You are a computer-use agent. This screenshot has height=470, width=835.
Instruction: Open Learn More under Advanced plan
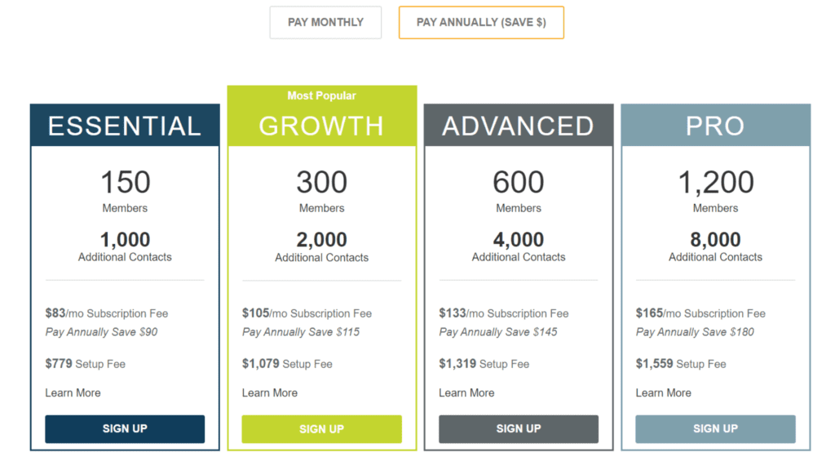(466, 392)
